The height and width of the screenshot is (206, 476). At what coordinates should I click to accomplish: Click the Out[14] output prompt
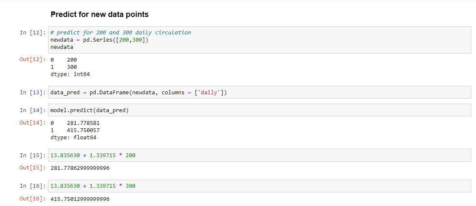point(32,123)
